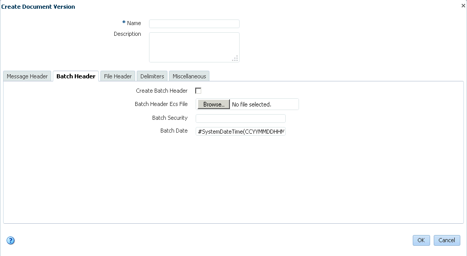
Task: Switch to the Message Header tab
Action: (27, 76)
